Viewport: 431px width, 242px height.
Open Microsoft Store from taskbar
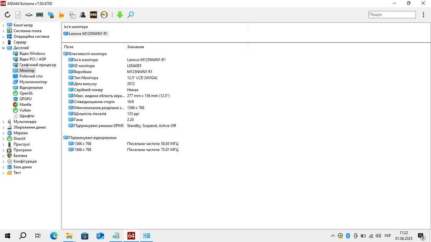point(84,236)
